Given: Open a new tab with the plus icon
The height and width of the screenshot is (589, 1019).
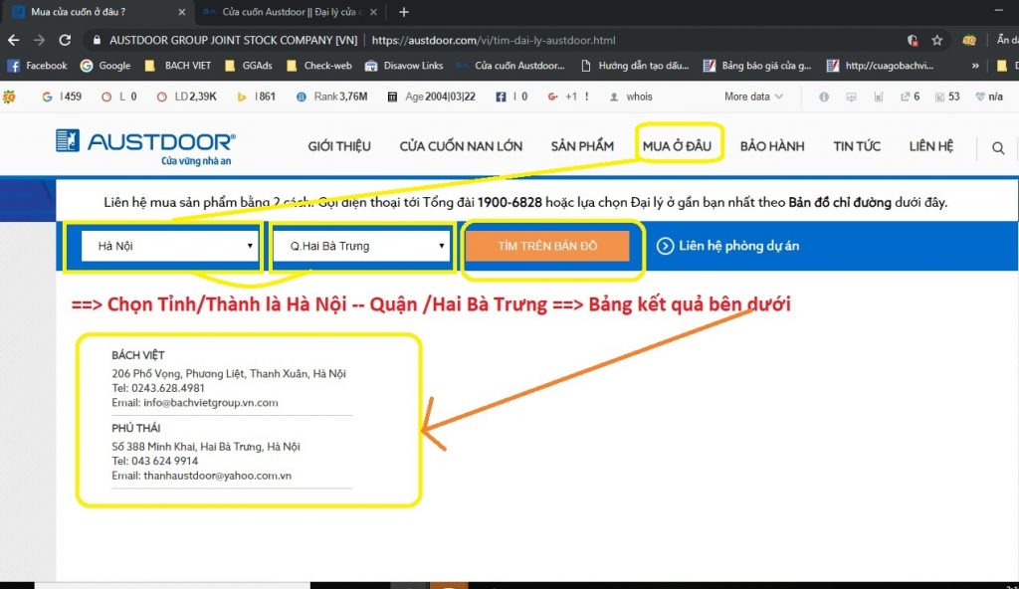Looking at the screenshot, I should [x=404, y=12].
